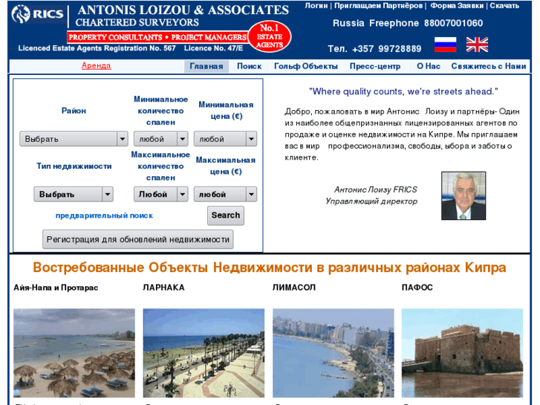Image resolution: width=540 pixels, height=405 pixels.
Task: Open the О Нас menu item
Action: (x=429, y=66)
